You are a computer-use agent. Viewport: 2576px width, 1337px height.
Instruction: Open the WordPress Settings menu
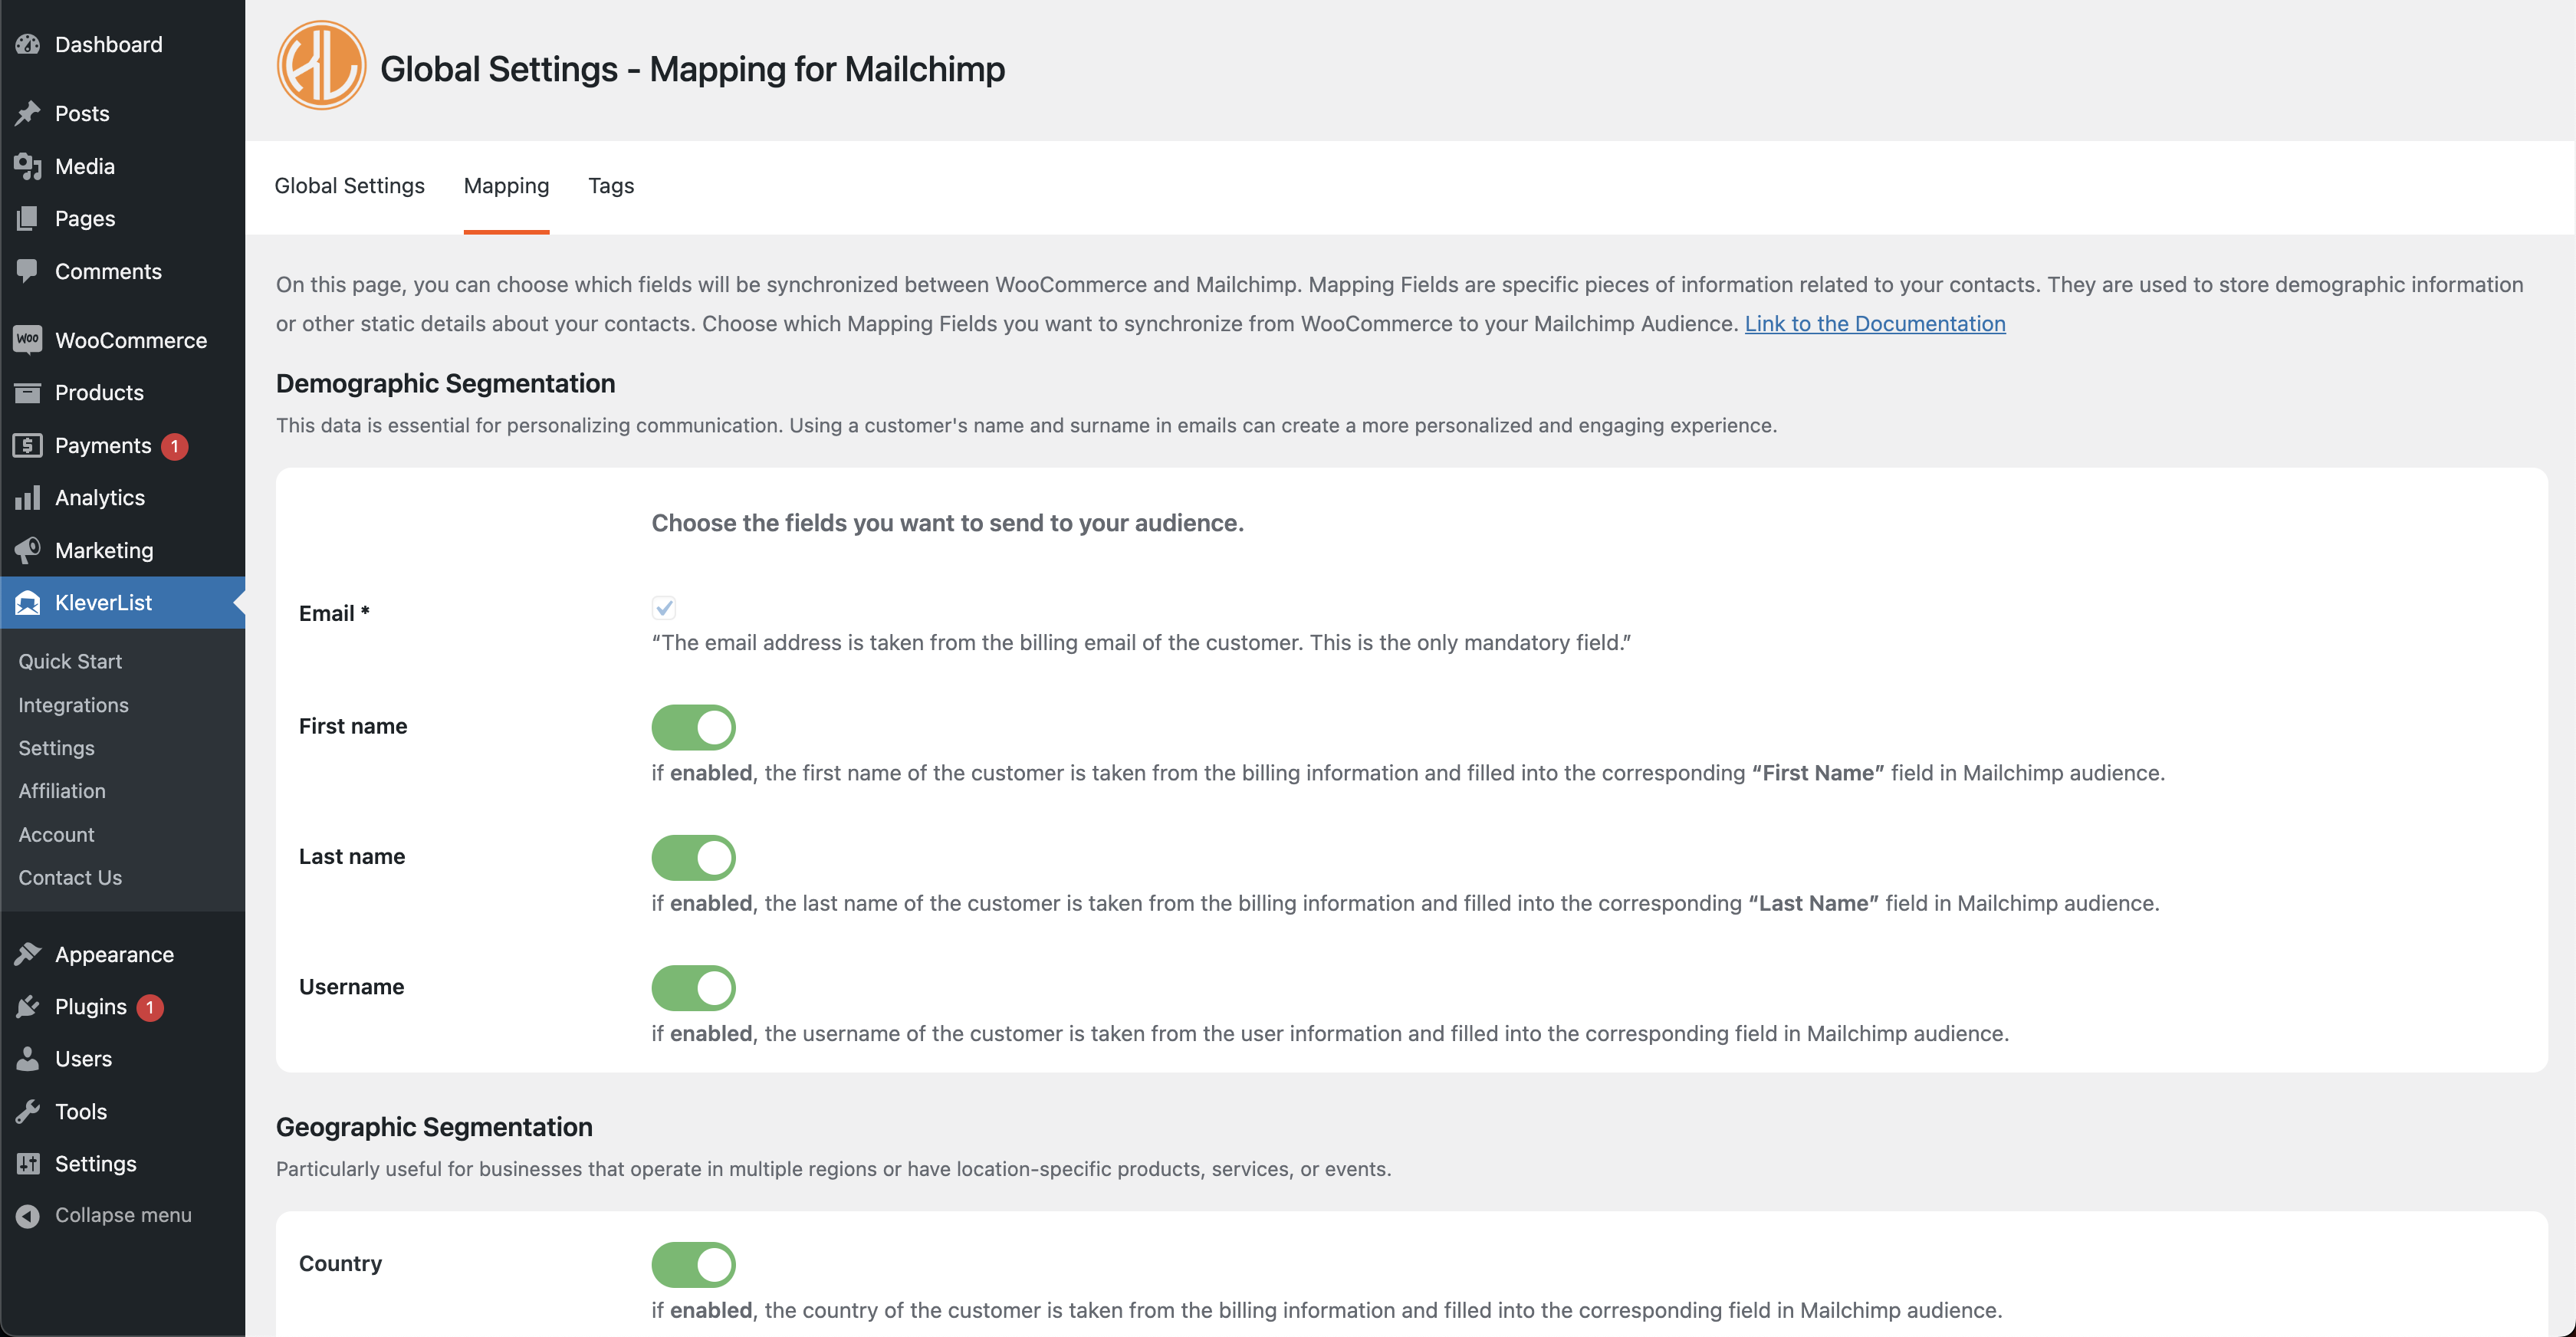click(96, 1163)
